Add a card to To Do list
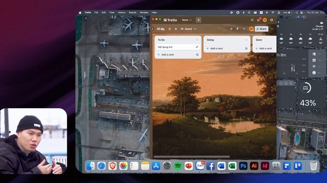The height and width of the screenshot is (183, 327). point(166,54)
